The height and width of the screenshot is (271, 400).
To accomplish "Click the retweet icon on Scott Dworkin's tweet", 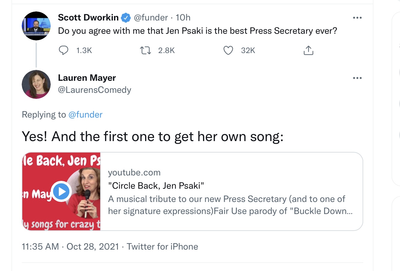I will point(146,50).
